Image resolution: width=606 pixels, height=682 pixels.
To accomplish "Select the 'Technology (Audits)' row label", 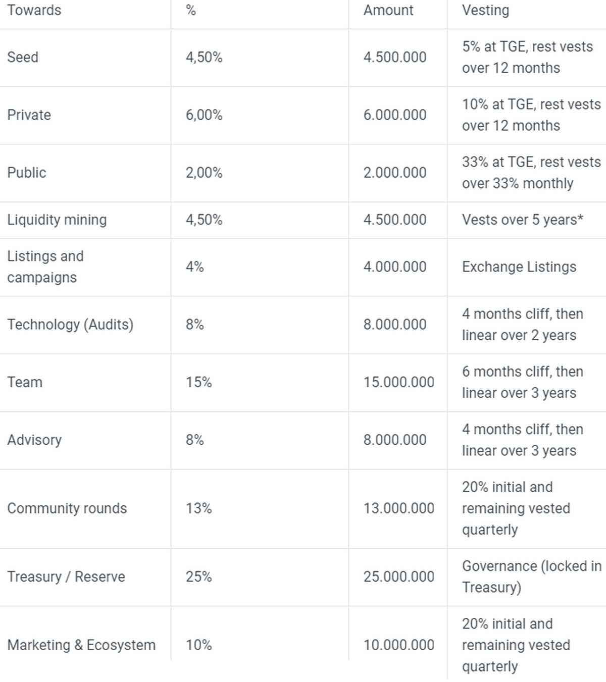I will tap(70, 325).
